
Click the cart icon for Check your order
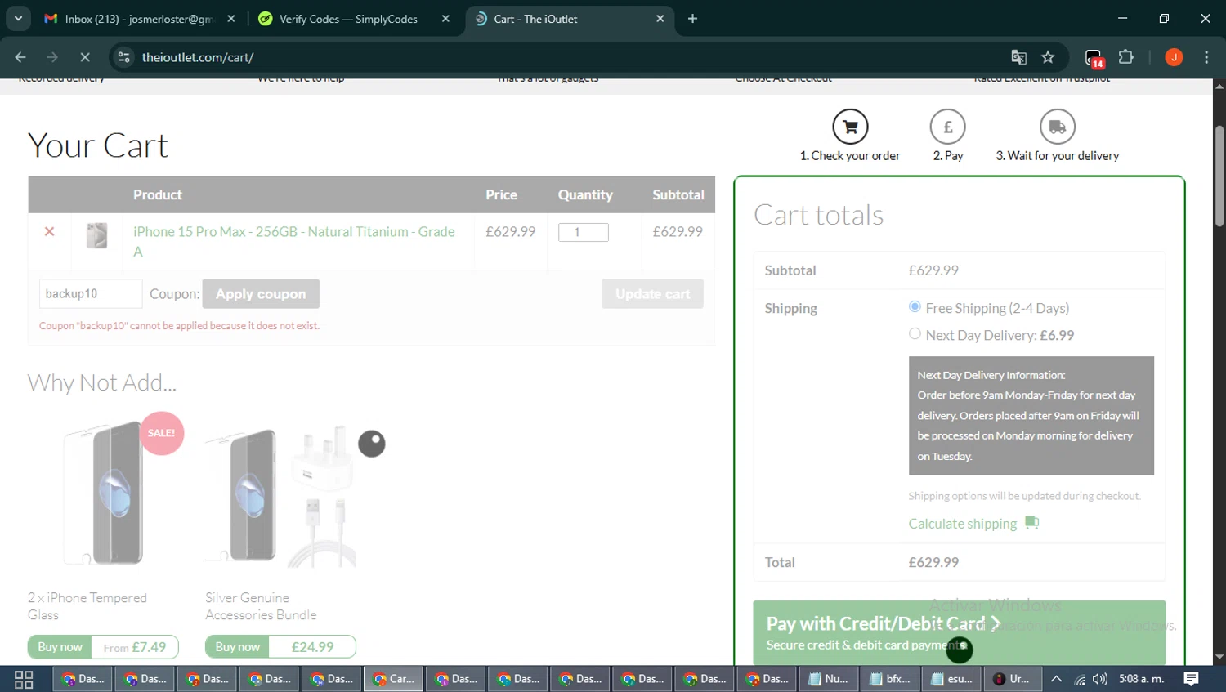click(850, 127)
